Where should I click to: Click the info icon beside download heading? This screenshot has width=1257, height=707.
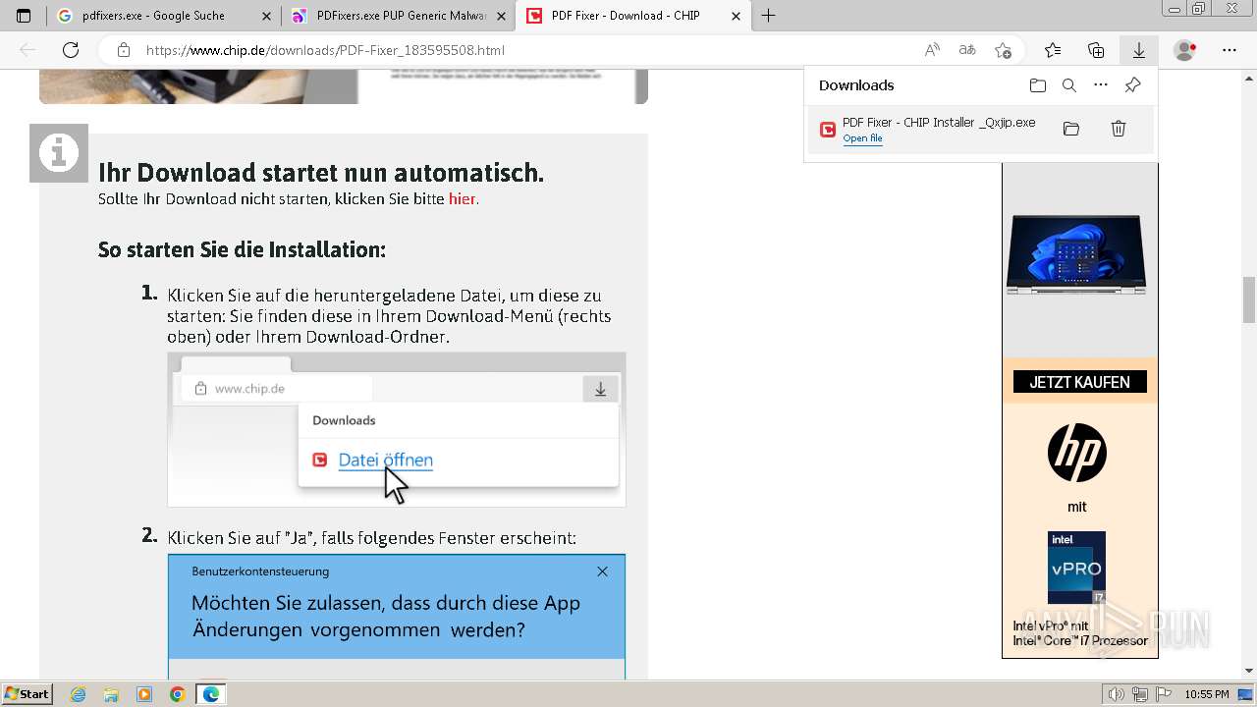coord(59,153)
